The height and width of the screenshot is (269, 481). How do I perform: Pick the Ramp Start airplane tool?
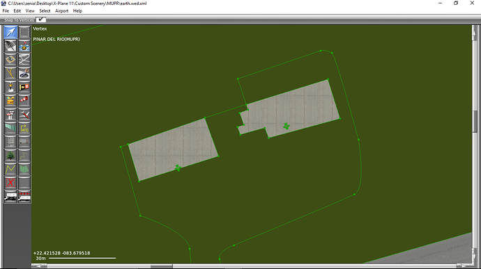coord(24,115)
